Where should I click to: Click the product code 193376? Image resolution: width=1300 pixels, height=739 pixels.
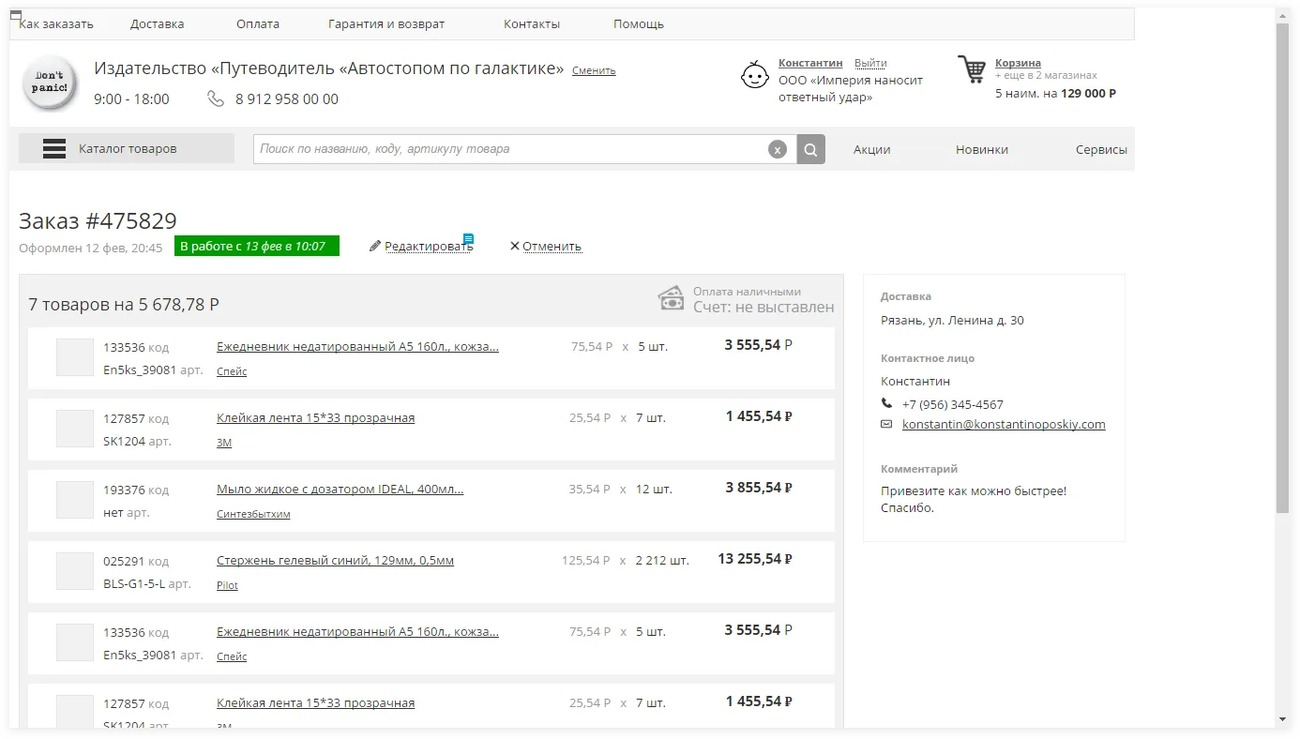124,490
